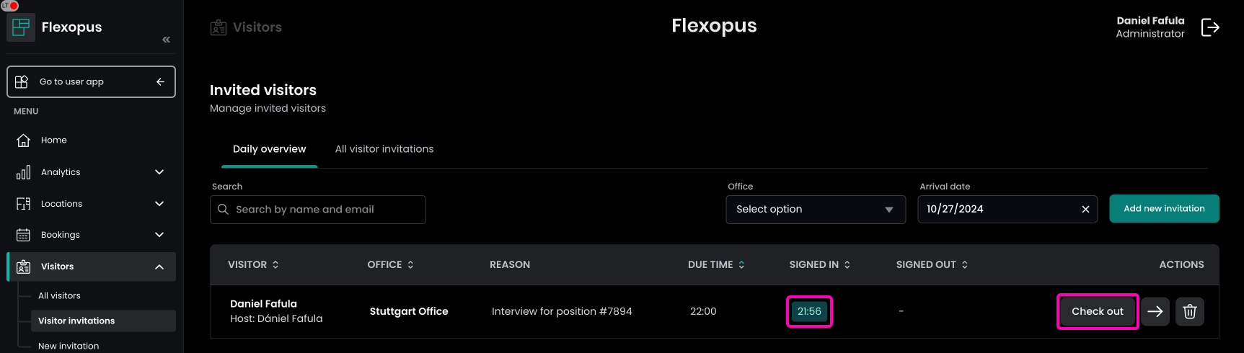This screenshot has width=1244, height=353.
Task: Open All visitors submenu item
Action: point(59,295)
